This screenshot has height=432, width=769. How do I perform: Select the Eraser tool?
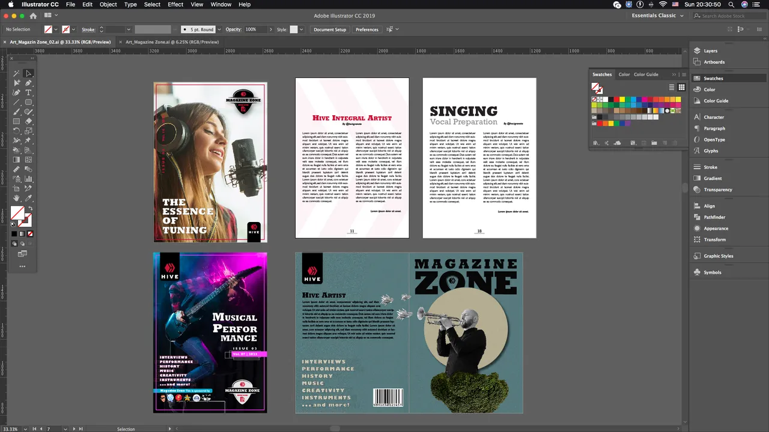pyautogui.click(x=28, y=121)
